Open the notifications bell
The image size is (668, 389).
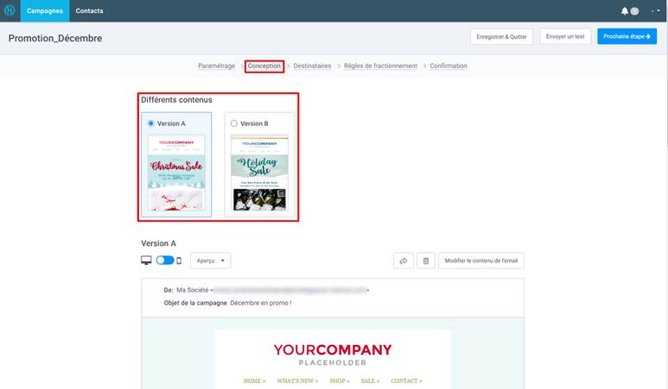point(625,11)
